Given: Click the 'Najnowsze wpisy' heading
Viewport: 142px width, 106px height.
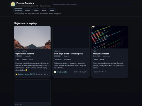Looking at the screenshot, I should (x=25, y=23).
